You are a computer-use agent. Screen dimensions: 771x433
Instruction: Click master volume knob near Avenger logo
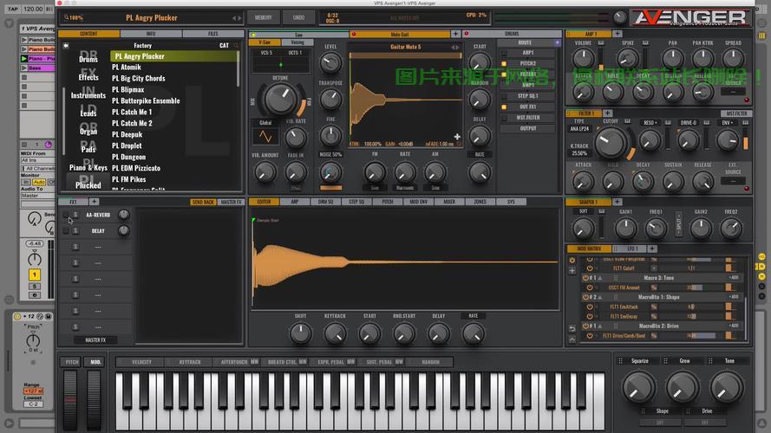(x=620, y=17)
